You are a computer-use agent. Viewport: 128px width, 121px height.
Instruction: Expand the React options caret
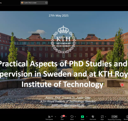[x=75, y=117]
